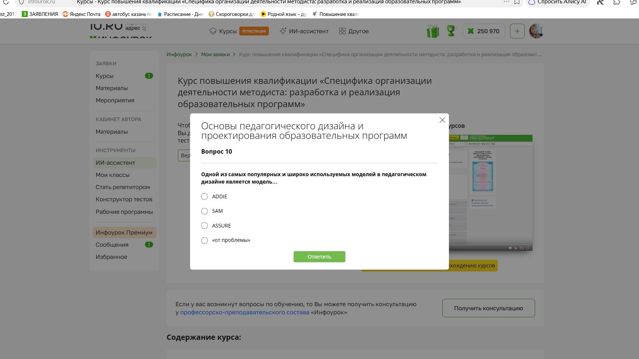Screen dimensions: 639x359
Task: Open the Курсы menu in header
Action: [x=223, y=31]
